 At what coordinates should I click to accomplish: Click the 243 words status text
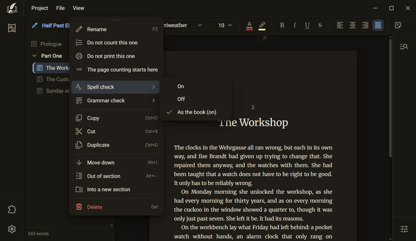(38, 234)
